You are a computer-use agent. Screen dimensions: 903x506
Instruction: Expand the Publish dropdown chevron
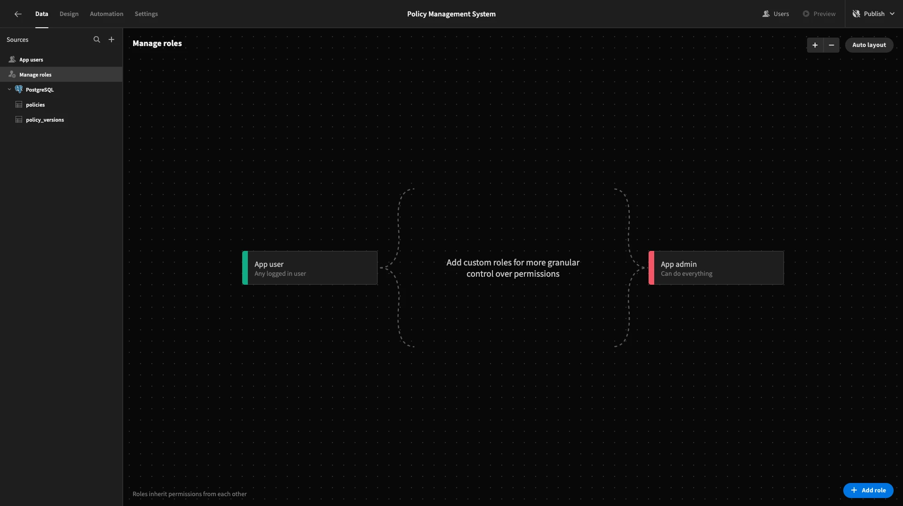tap(892, 14)
